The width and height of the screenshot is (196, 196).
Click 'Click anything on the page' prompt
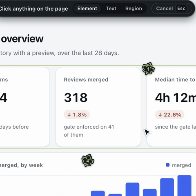click(x=33, y=9)
